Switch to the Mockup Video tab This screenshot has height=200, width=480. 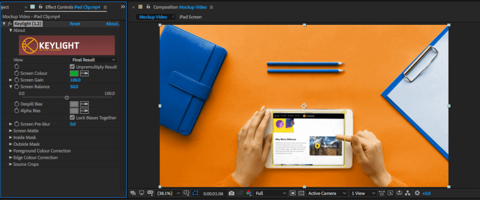(x=153, y=17)
